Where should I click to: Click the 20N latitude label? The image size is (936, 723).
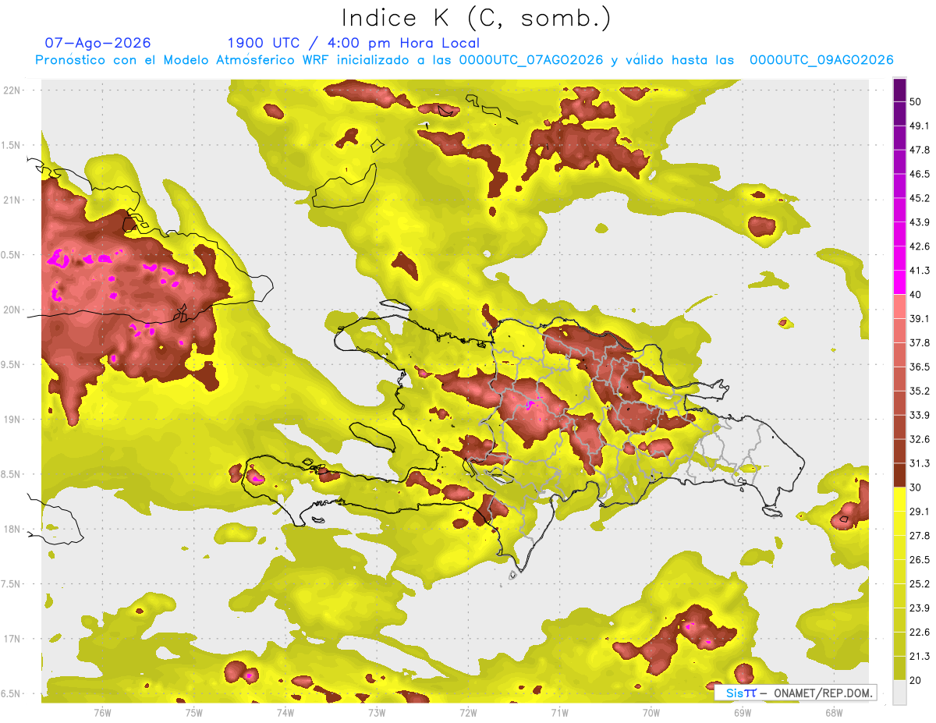coord(12,310)
